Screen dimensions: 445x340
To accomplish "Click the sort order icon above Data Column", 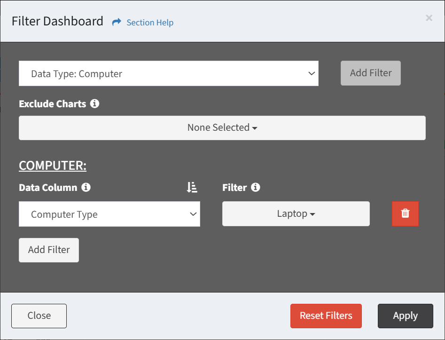I will coord(192,187).
